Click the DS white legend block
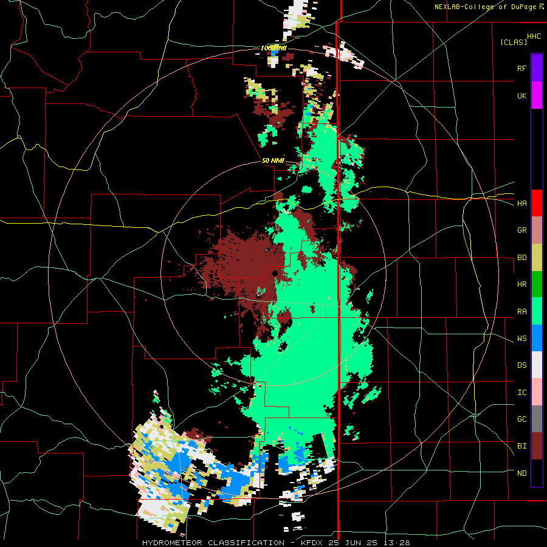The height and width of the screenshot is (547, 547). pos(537,365)
